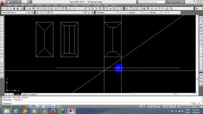This screenshot has height=114, width=203.
Task: Click Cut (scissors) in Standard toolbar
Action: click(56, 9)
